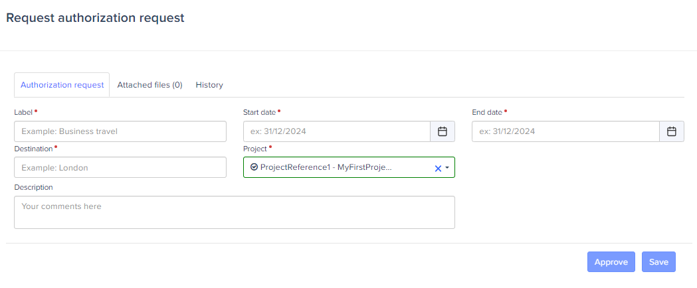Expand the Project dropdown arrow
This screenshot has height=288, width=697.
[x=447, y=169]
